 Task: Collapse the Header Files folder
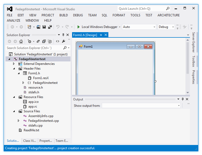pyautogui.click(x=14, y=69)
